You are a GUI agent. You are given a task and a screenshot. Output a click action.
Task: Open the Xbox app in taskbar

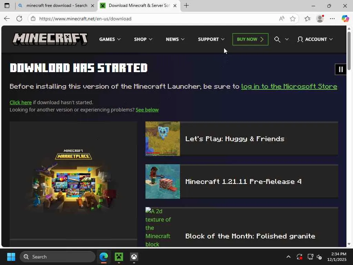(x=134, y=257)
